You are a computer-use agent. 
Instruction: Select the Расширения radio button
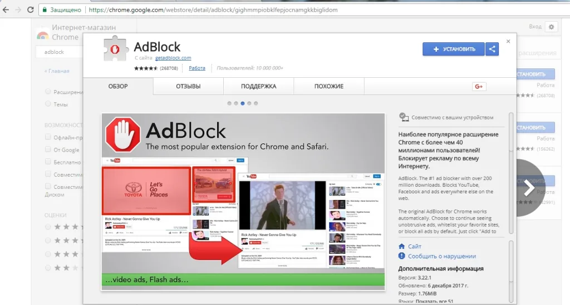click(48, 92)
